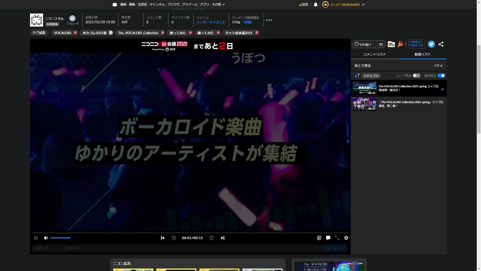Open the 生放送 menu item

142,5
